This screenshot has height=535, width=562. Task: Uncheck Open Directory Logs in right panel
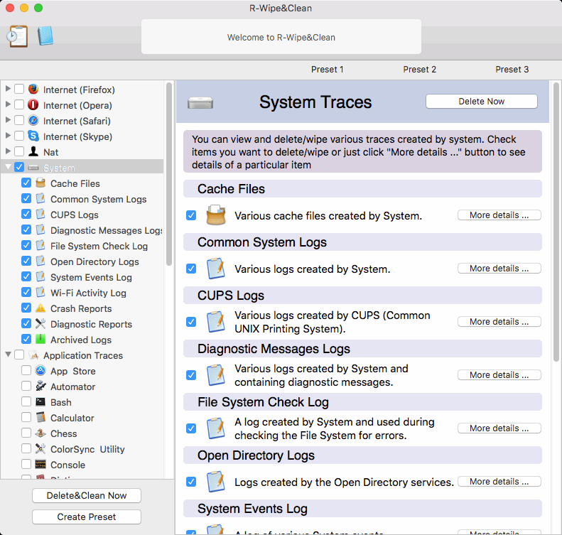click(x=191, y=482)
